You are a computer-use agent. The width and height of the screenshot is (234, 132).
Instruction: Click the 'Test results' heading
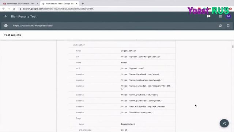(12, 35)
